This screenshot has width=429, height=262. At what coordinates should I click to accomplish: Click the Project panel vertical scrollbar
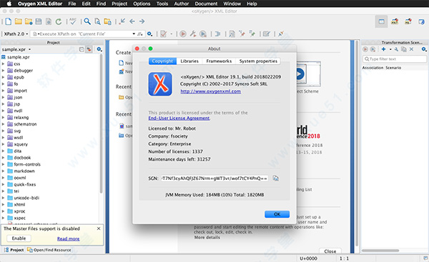point(102,124)
